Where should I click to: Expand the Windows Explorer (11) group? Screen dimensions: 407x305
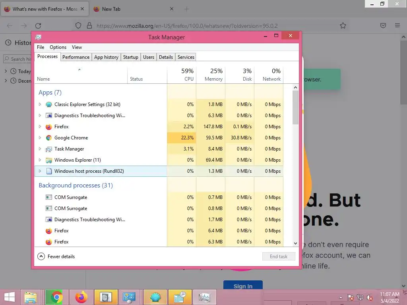pos(40,160)
